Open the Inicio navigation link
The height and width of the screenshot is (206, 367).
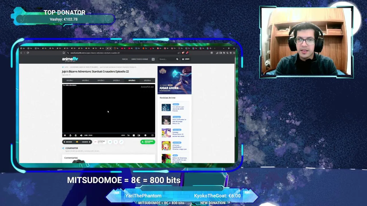click(125, 59)
